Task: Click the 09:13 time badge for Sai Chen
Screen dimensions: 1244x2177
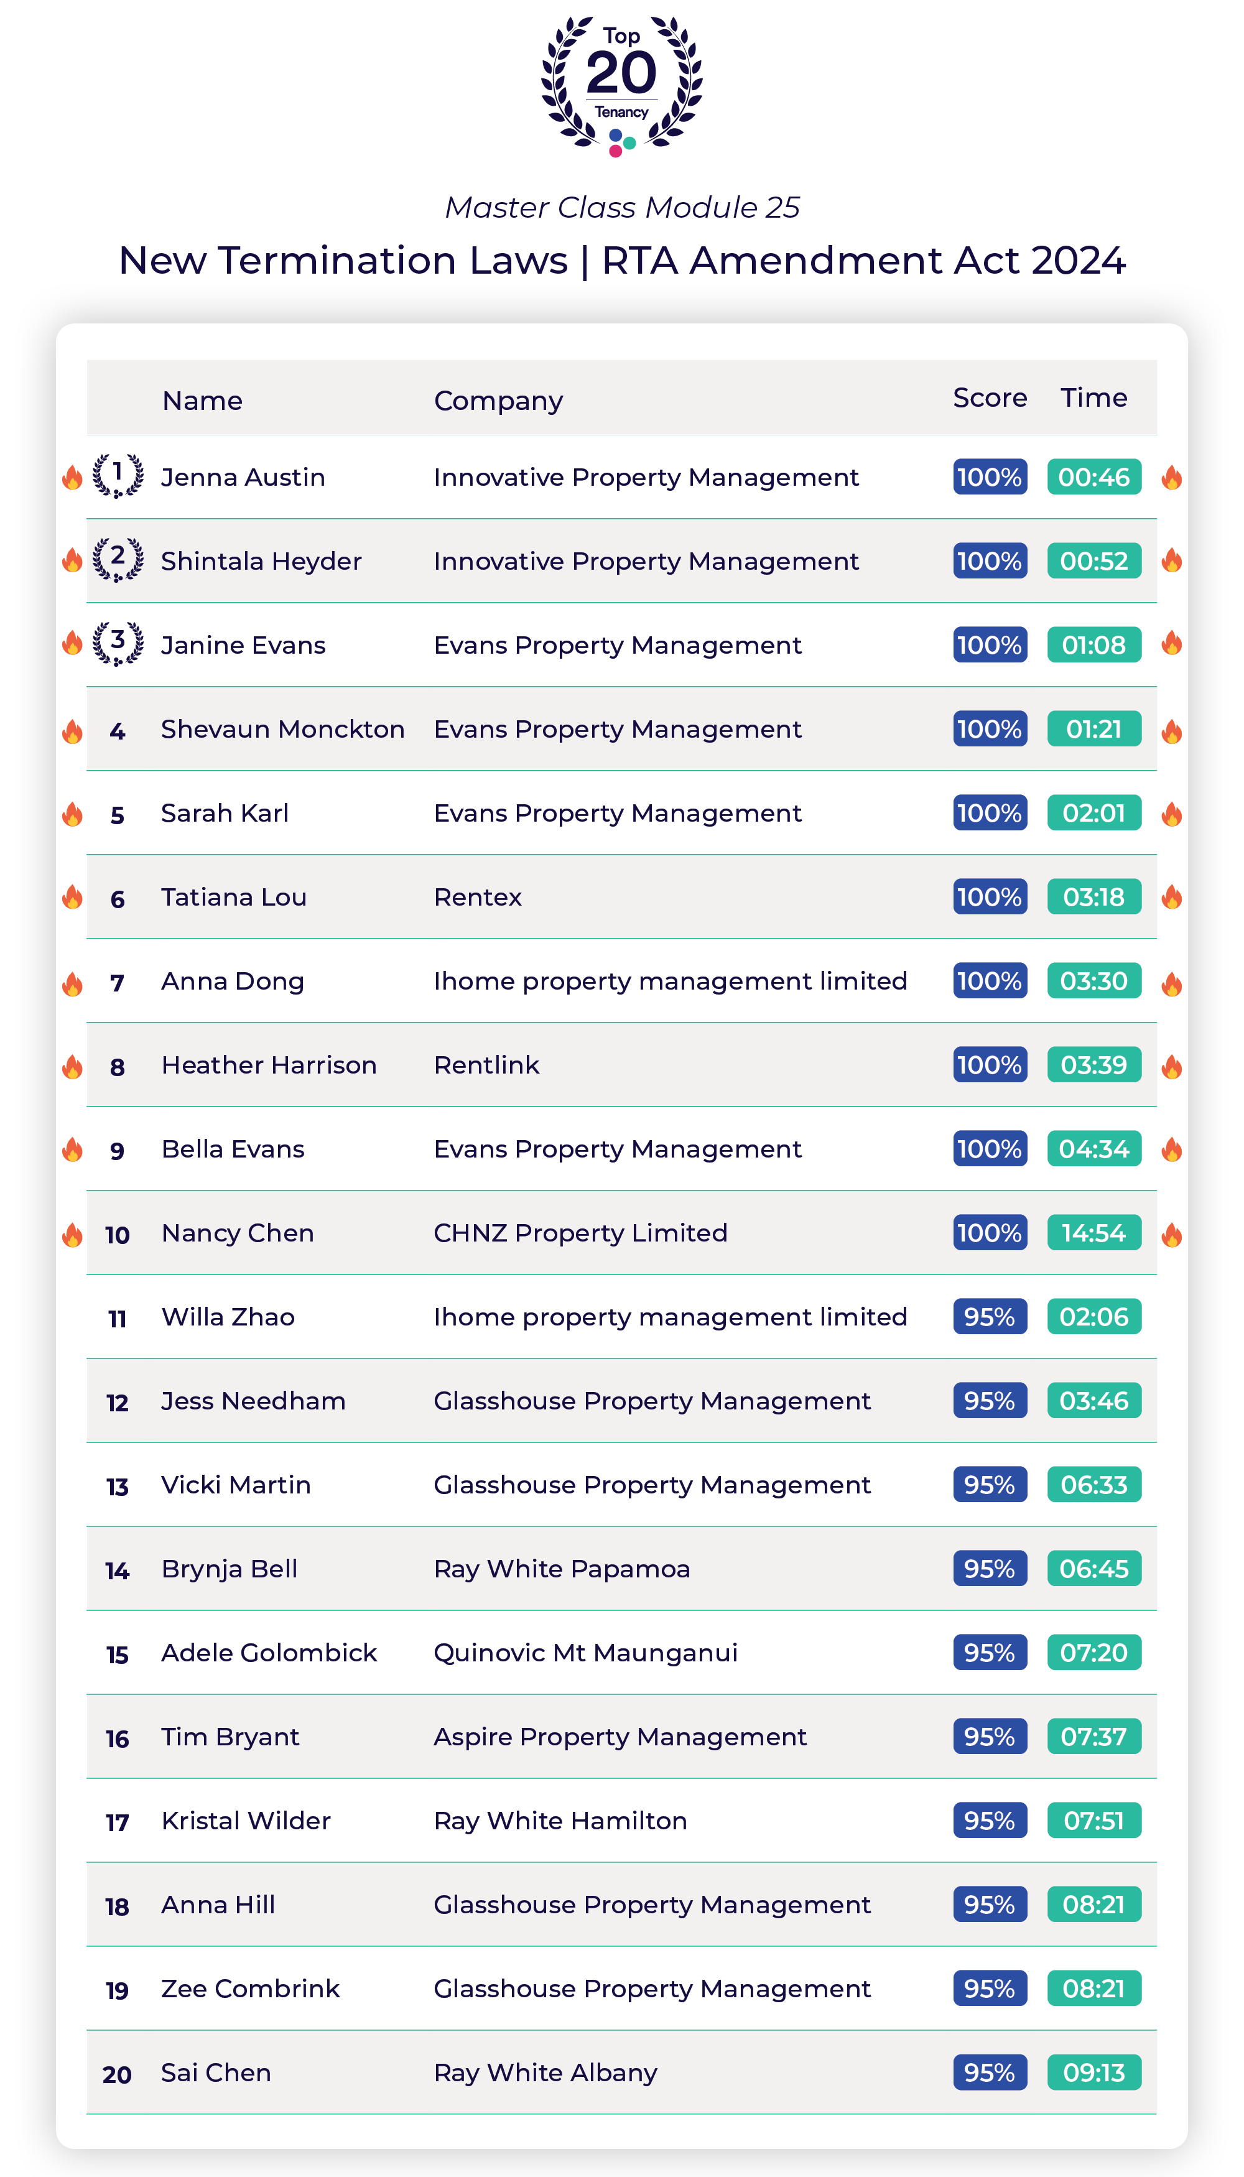Action: pyautogui.click(x=1093, y=2072)
